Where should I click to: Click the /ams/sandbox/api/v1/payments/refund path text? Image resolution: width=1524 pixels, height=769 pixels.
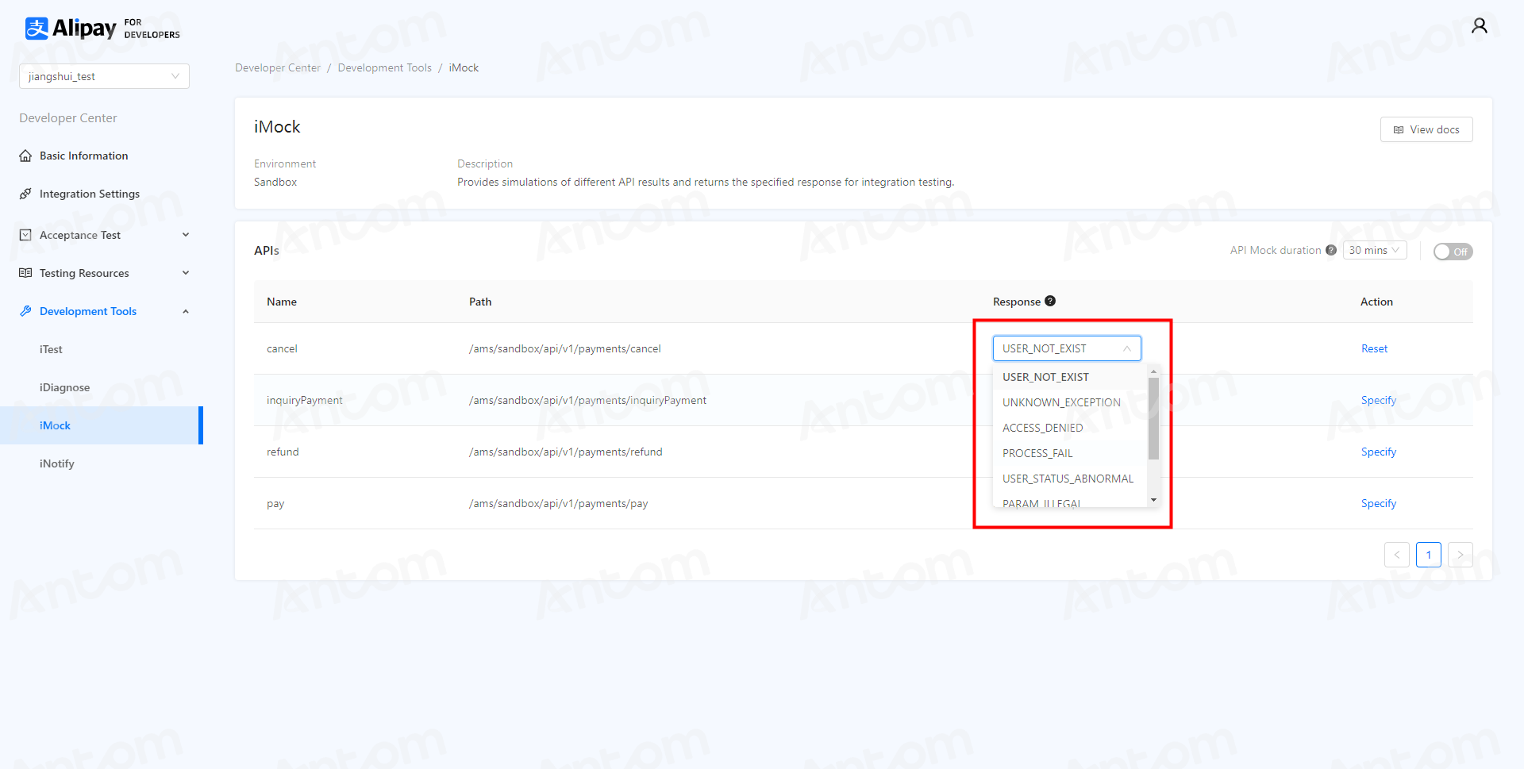[565, 452]
